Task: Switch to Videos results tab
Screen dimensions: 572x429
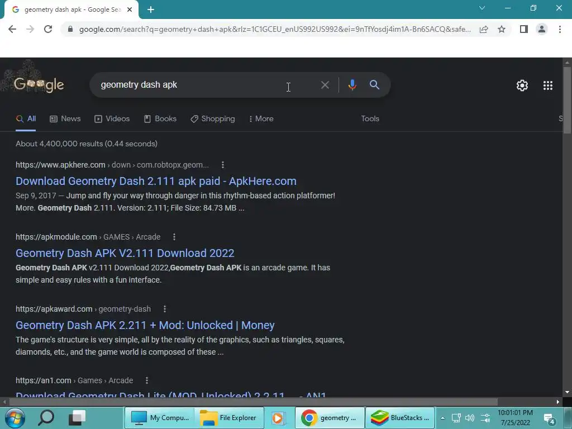Action: coord(112,118)
